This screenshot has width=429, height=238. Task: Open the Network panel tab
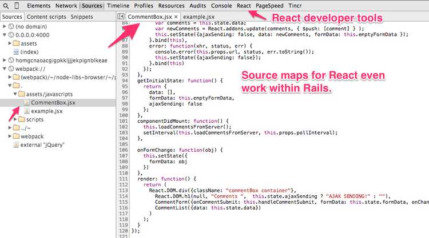pos(66,6)
